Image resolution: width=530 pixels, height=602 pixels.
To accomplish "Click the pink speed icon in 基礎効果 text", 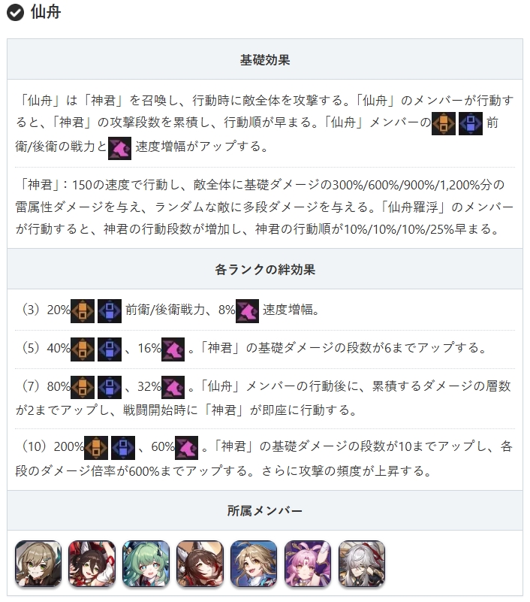I will [x=119, y=148].
